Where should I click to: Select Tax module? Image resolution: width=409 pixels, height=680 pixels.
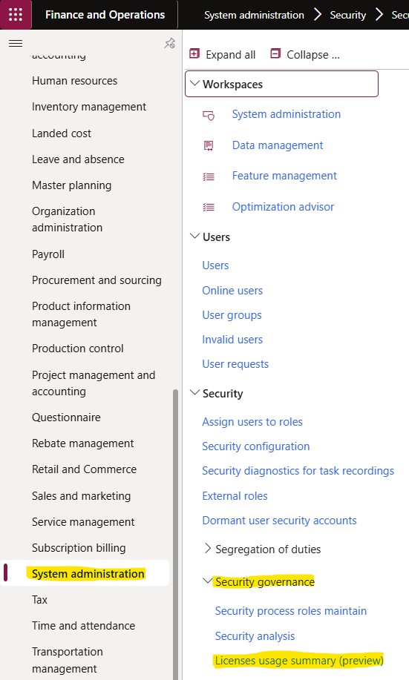39,600
